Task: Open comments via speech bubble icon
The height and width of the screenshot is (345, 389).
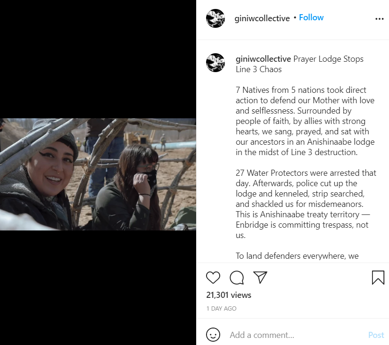Action: pyautogui.click(x=237, y=278)
